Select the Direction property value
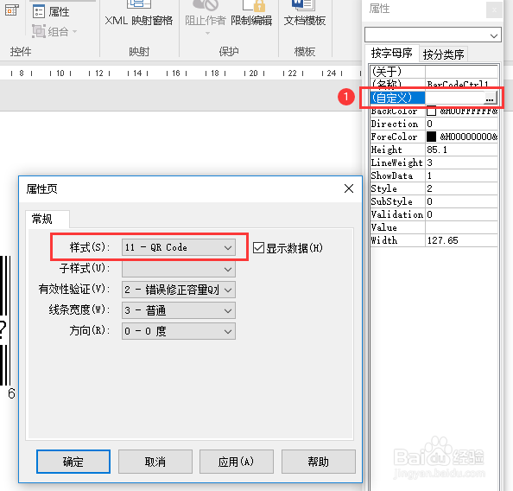This screenshot has width=513, height=491. 461,124
